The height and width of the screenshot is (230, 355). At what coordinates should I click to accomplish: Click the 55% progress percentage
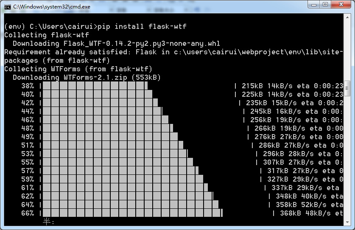[28, 163]
